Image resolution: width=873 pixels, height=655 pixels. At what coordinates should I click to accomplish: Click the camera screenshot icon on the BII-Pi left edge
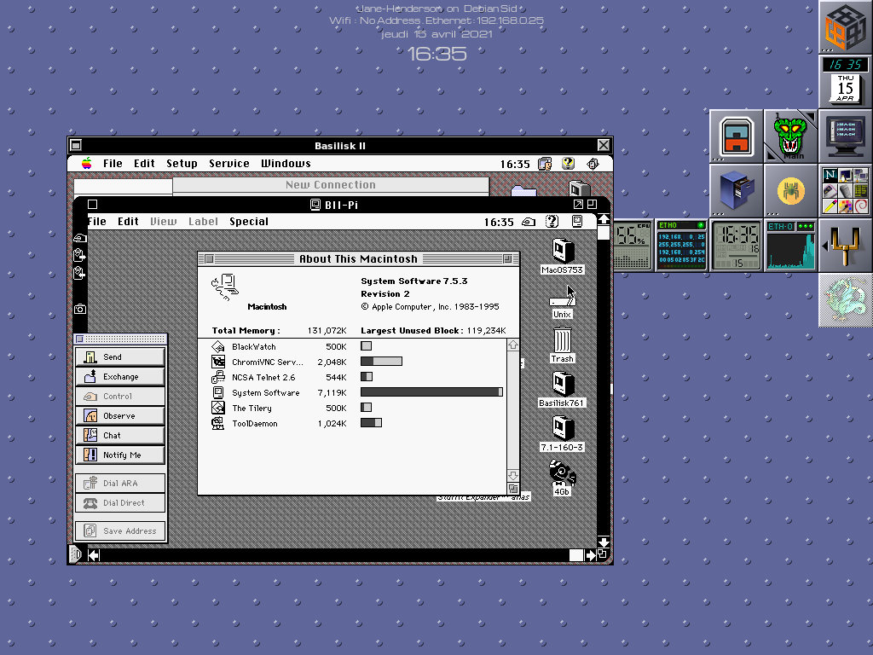(x=80, y=309)
